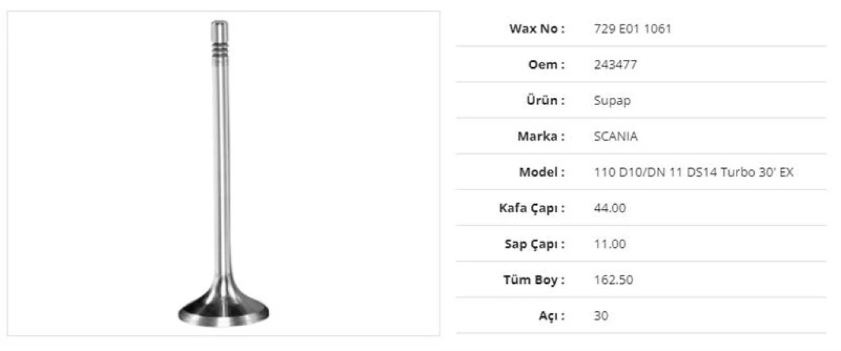Click the Sap Çapı value 11.00
This screenshot has height=351, width=841.
(x=610, y=244)
